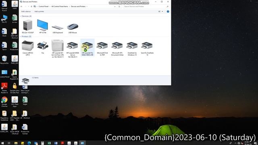Open This PC desktop icon
This screenshot has height=145, width=258.
pos(4,19)
